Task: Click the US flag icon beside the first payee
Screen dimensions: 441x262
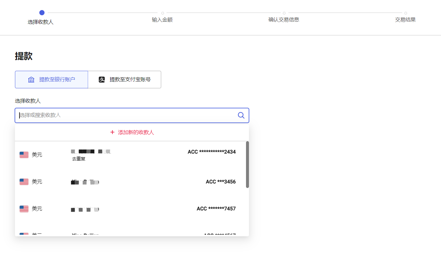Action: click(24, 155)
